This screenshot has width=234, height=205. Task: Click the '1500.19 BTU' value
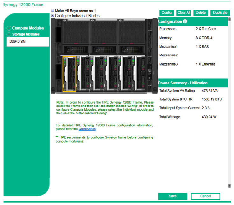(212, 99)
